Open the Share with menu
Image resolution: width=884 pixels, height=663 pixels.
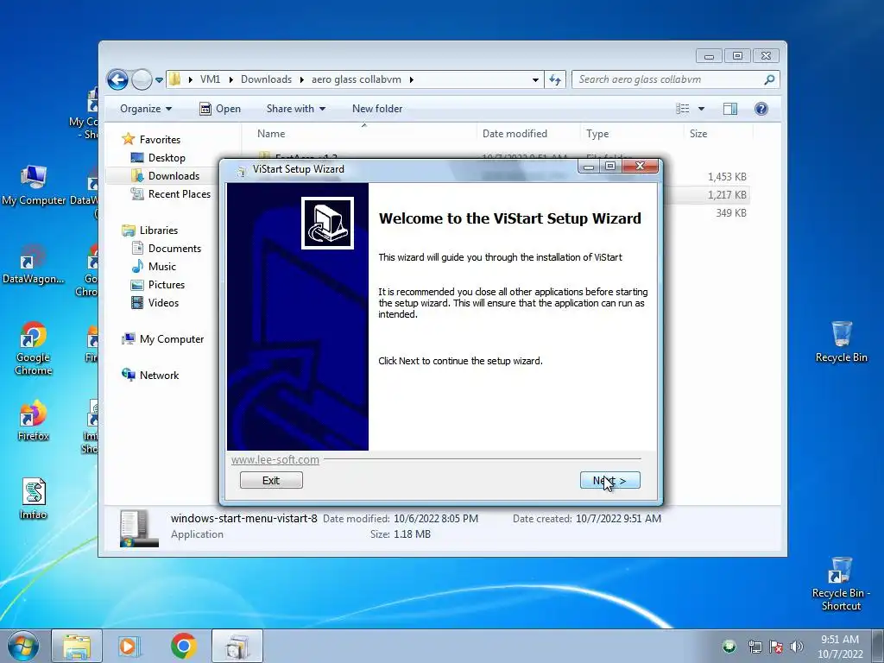point(296,109)
